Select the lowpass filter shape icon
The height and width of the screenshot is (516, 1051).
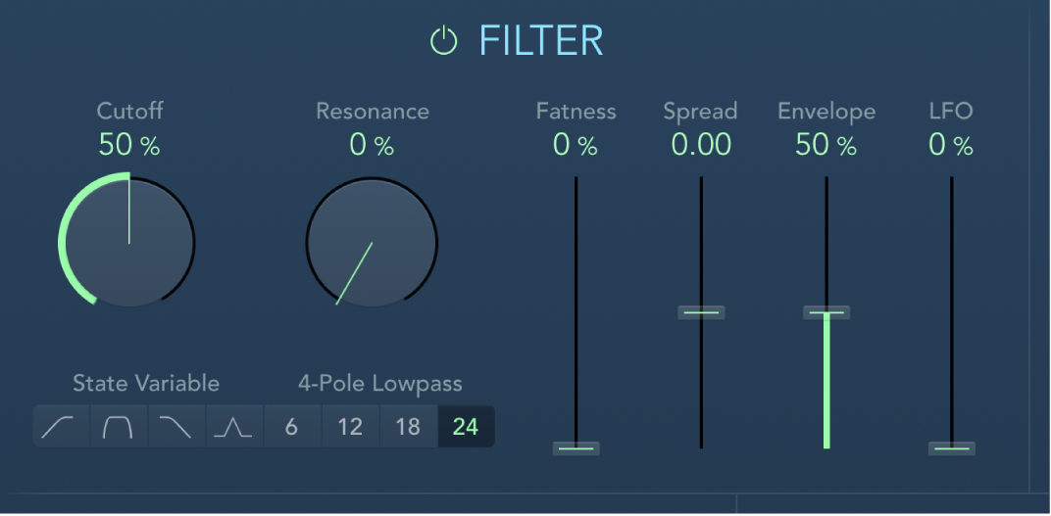click(x=176, y=427)
